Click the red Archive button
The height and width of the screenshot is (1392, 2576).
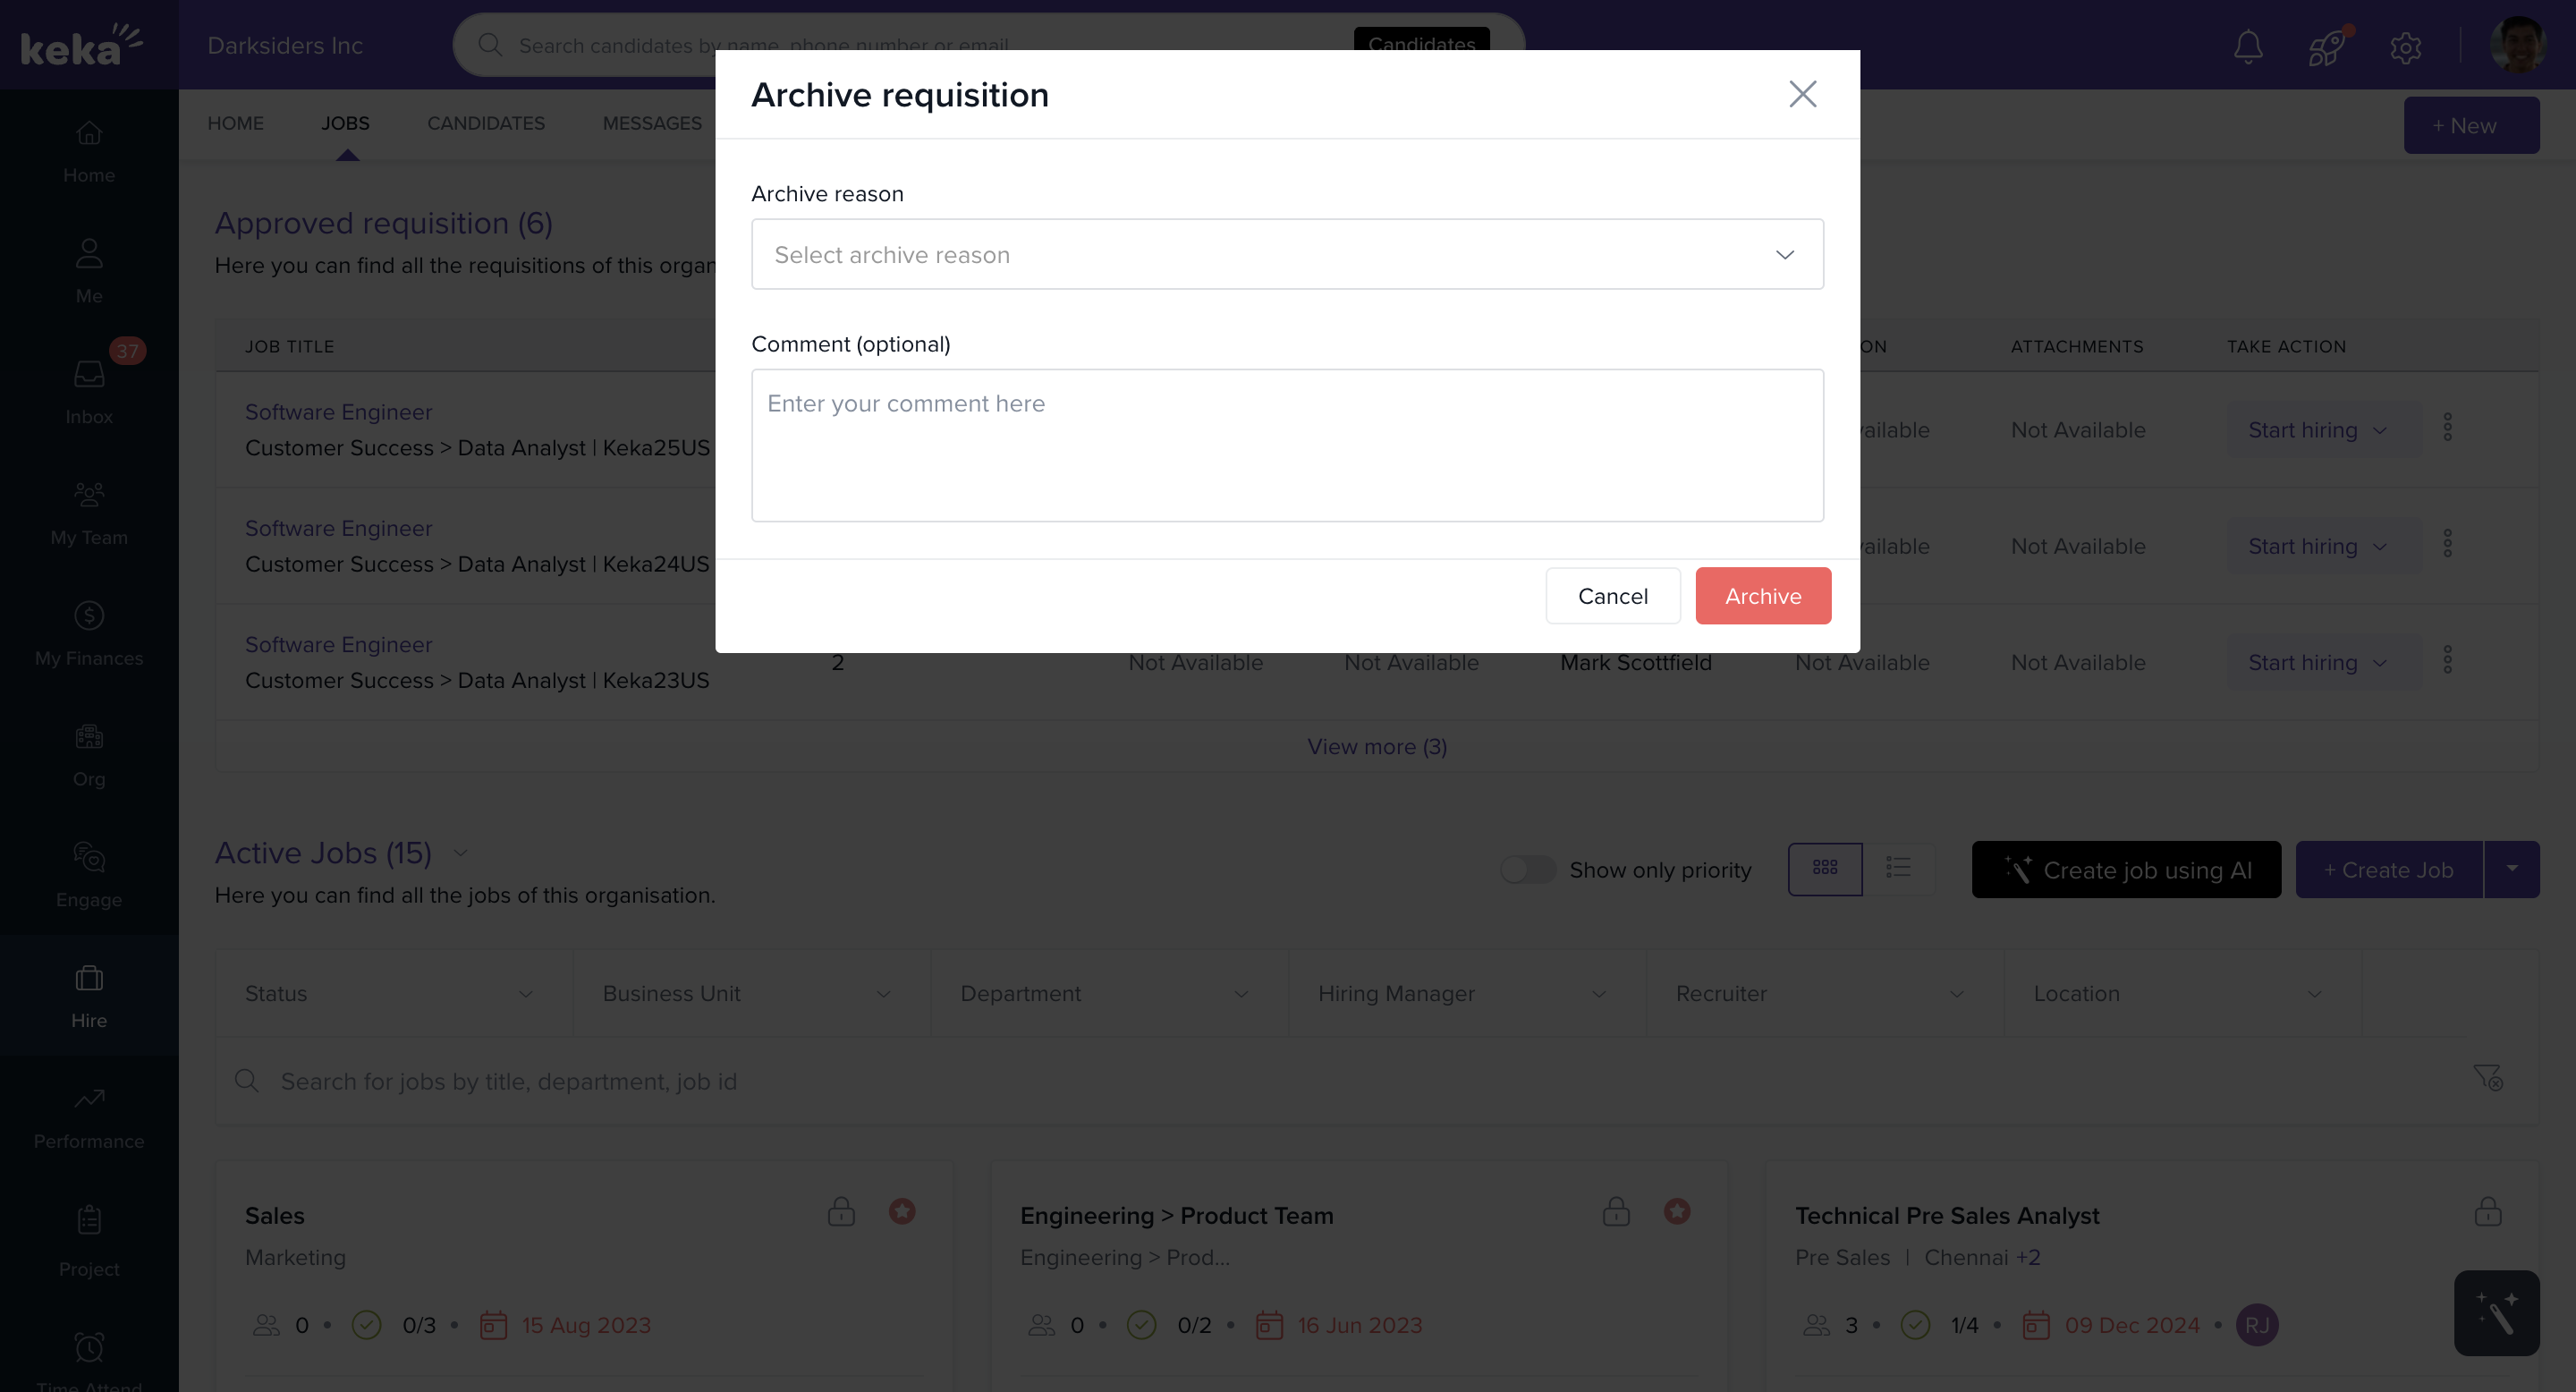click(x=1763, y=596)
